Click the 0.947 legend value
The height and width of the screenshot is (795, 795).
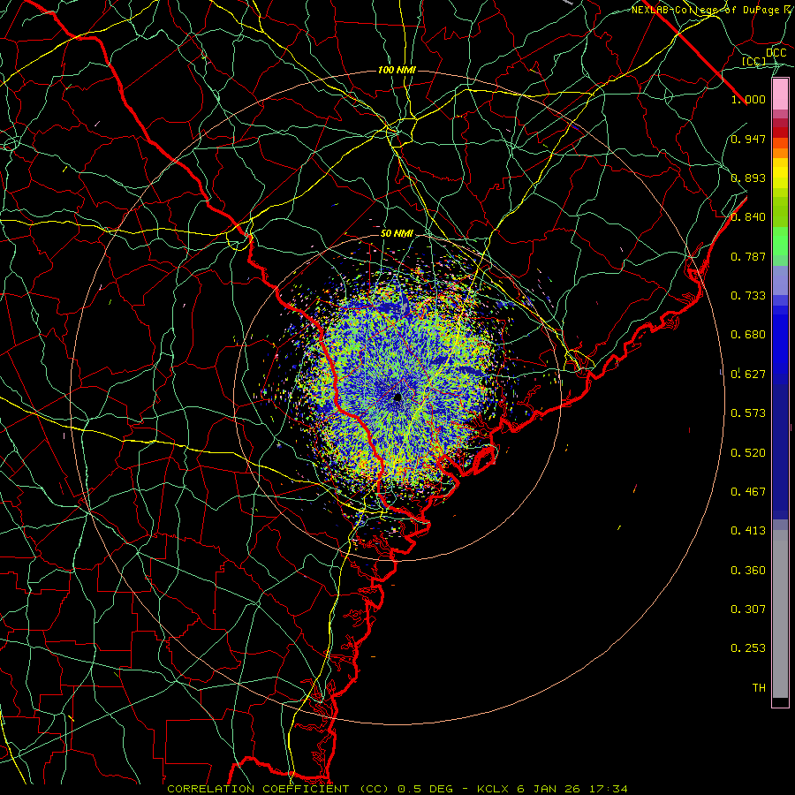click(748, 139)
